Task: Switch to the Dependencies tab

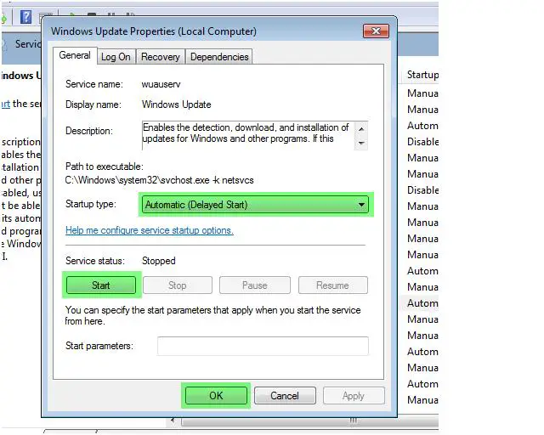Action: [x=219, y=57]
